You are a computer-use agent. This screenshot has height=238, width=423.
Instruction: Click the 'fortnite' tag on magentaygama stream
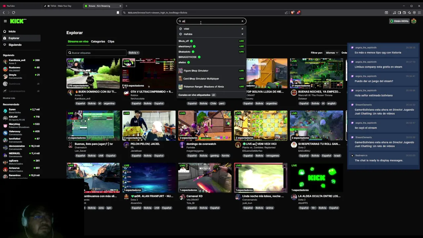pyautogui.click(x=225, y=156)
